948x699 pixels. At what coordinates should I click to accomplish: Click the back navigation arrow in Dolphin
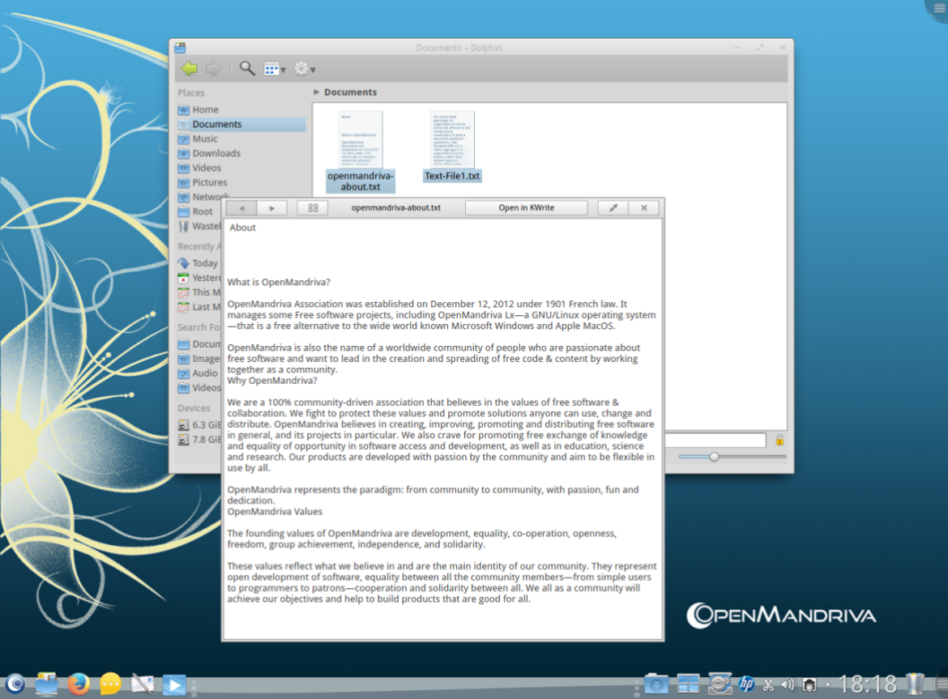click(189, 69)
